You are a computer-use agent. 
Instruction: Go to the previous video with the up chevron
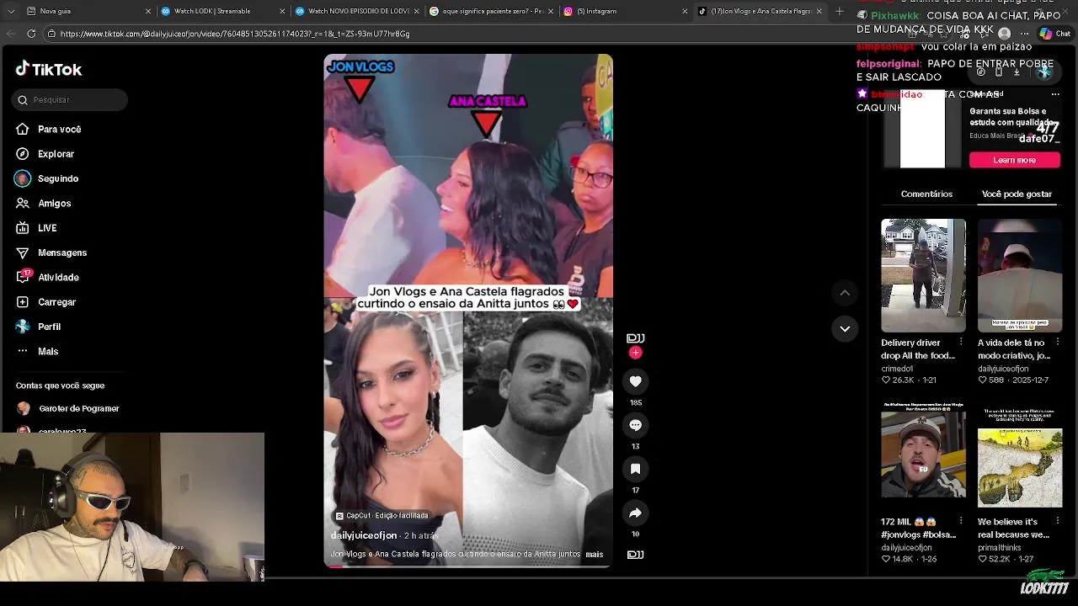[x=845, y=293]
